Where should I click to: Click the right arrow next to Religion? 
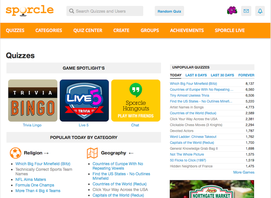(x=46, y=153)
